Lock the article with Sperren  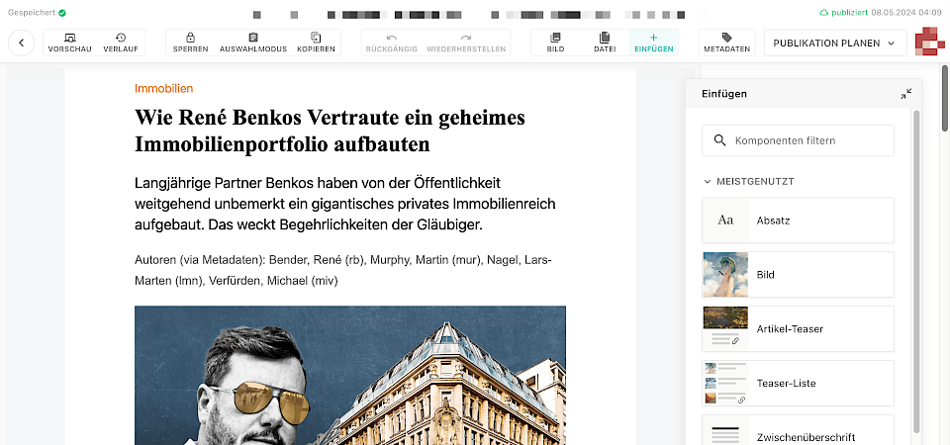click(x=190, y=43)
